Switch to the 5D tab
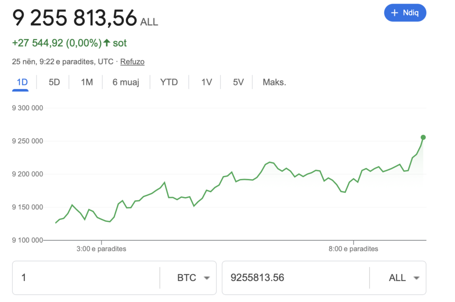The height and width of the screenshot is (302, 455). [54, 82]
